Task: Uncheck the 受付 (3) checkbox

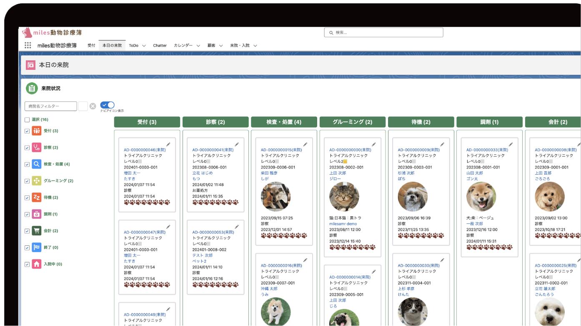Action: click(27, 131)
